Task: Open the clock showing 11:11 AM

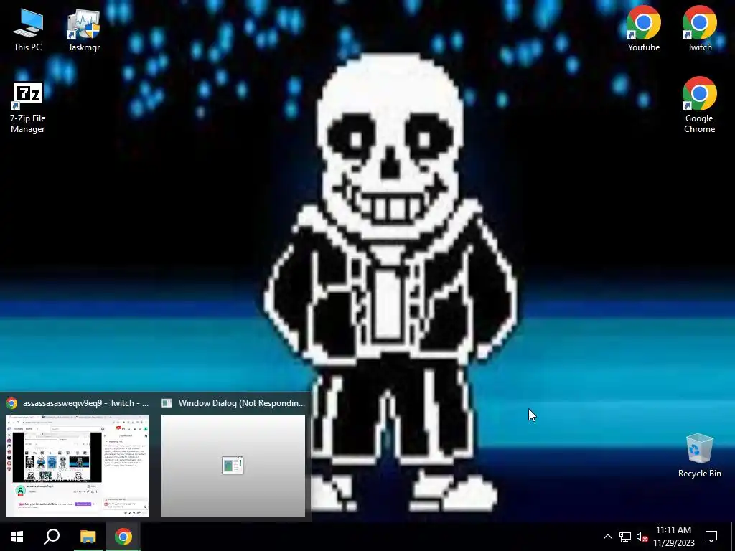Action: click(673, 537)
